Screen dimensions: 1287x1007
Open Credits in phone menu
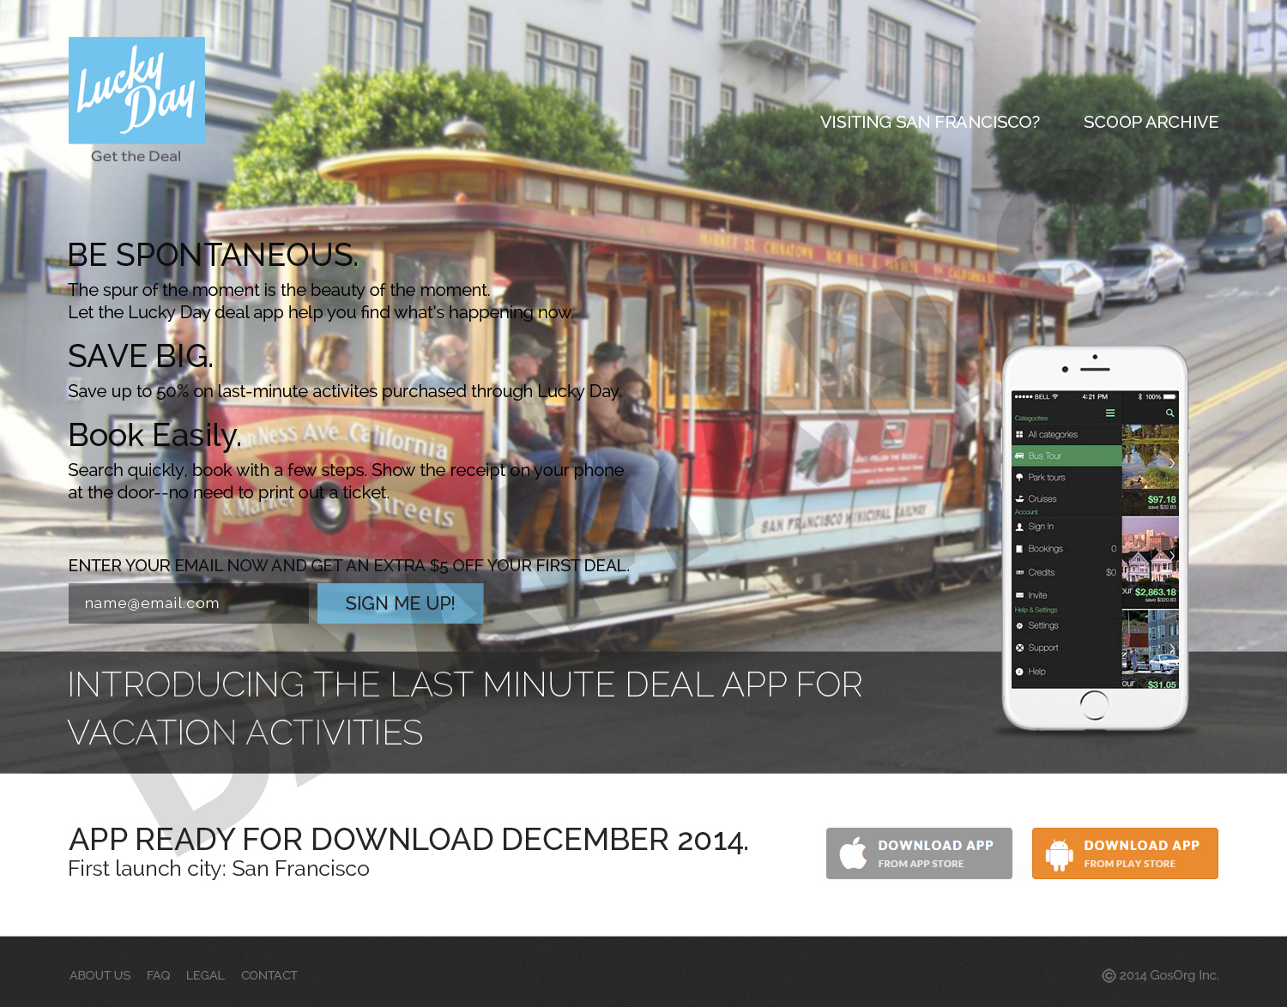coord(1066,572)
